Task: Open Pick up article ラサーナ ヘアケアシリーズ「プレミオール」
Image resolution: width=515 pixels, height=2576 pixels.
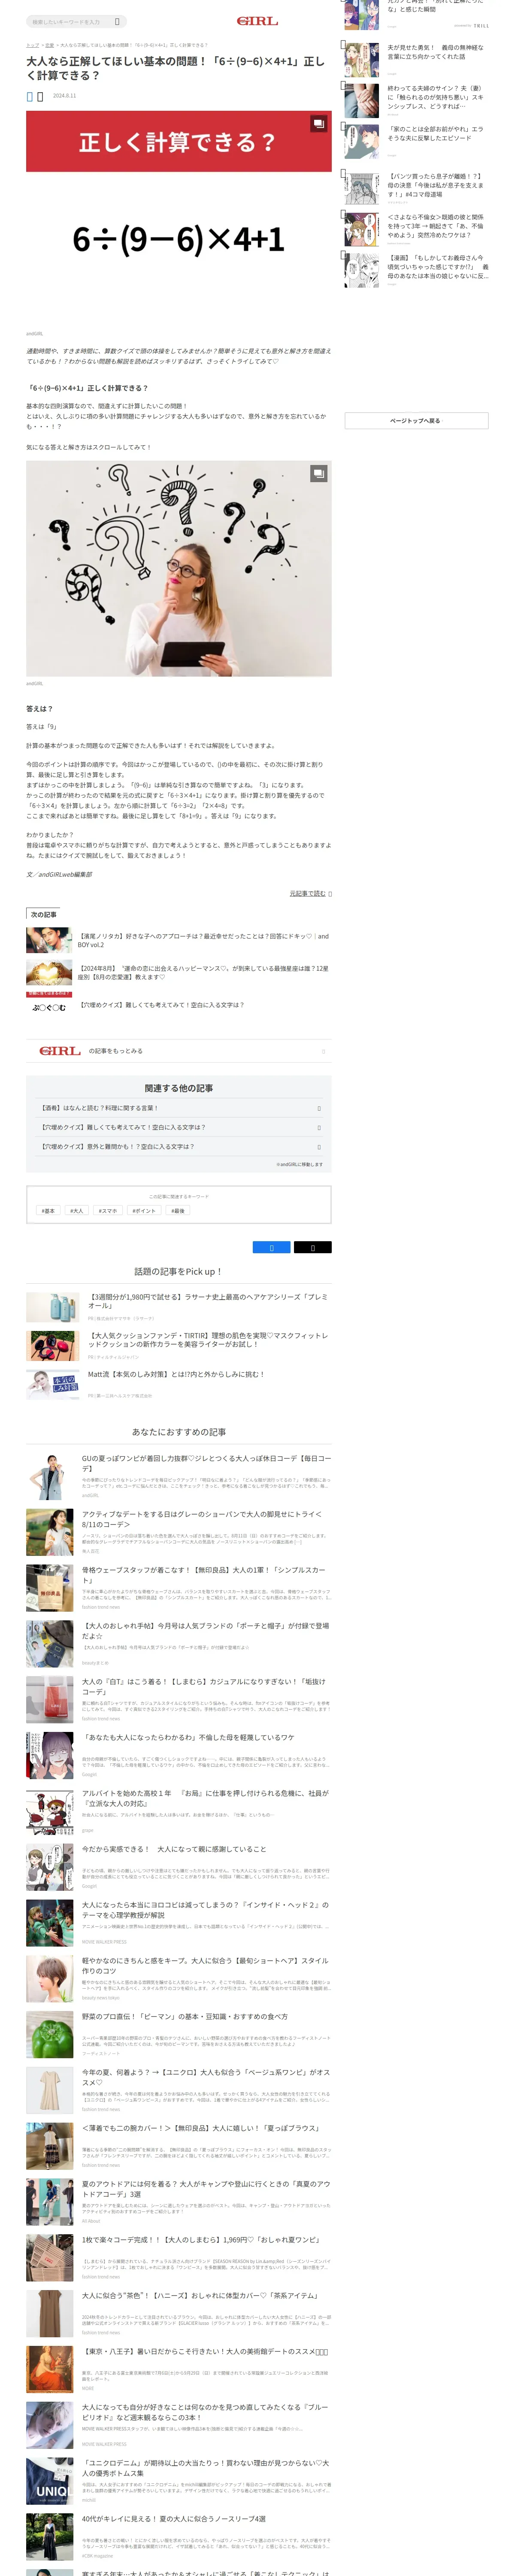Action: click(x=208, y=1300)
